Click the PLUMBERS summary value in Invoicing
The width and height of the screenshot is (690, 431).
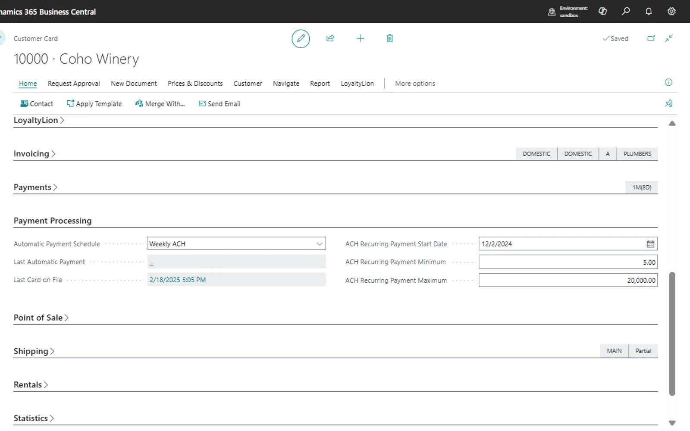(637, 154)
